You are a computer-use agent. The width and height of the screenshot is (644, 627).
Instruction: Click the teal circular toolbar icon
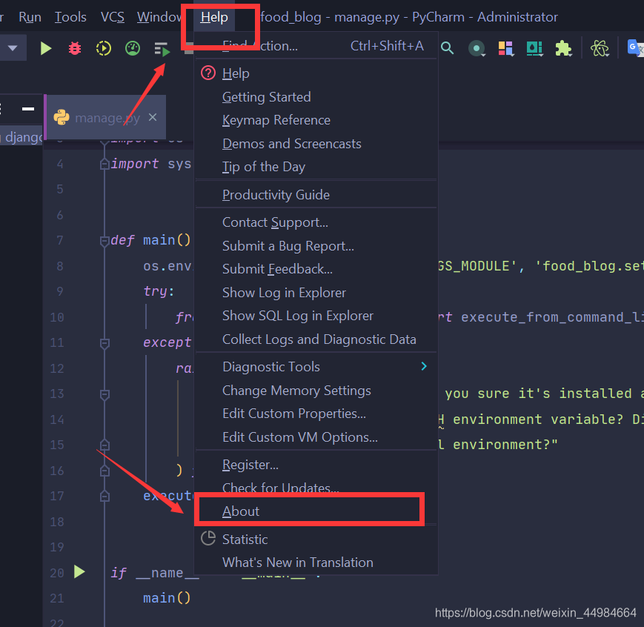(x=477, y=48)
